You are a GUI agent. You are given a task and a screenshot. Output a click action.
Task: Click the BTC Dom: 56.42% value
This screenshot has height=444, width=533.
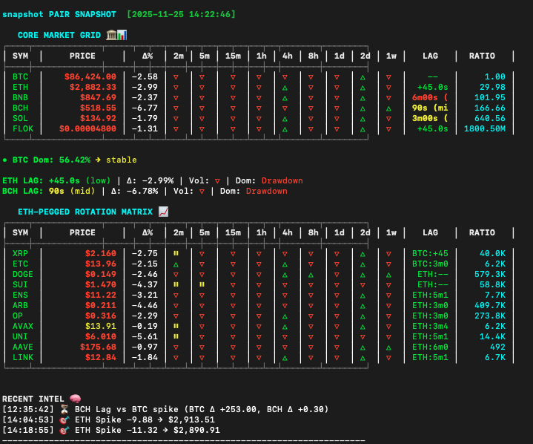pos(52,160)
